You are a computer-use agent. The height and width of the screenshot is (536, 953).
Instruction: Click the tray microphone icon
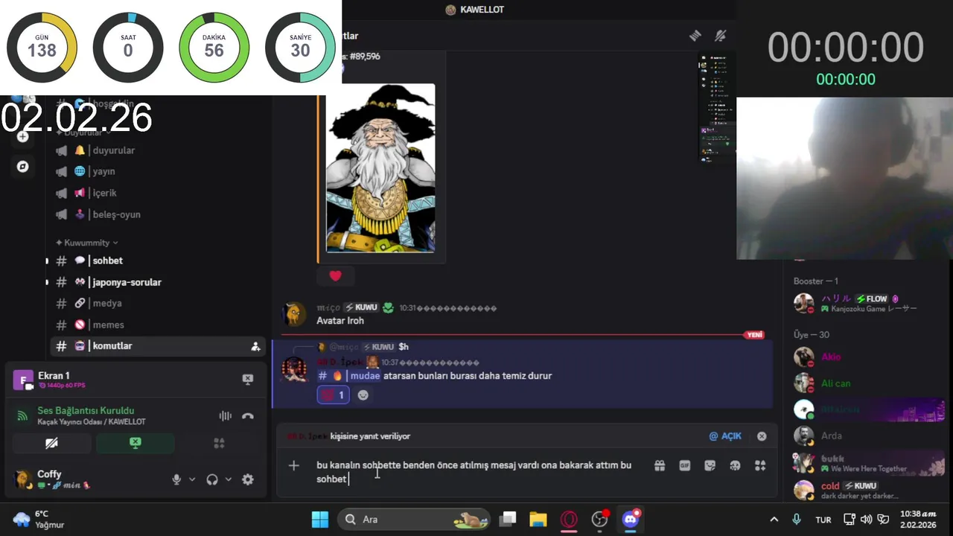click(x=797, y=520)
